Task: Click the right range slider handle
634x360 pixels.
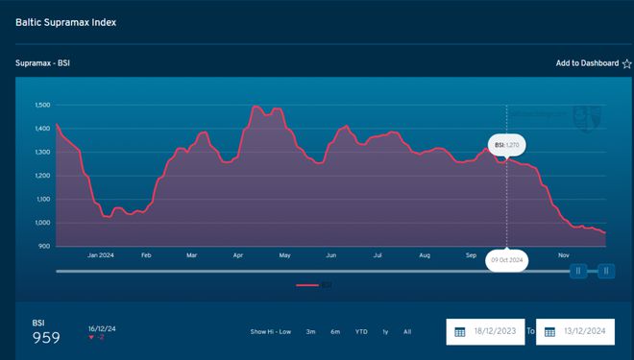Action: (606, 271)
